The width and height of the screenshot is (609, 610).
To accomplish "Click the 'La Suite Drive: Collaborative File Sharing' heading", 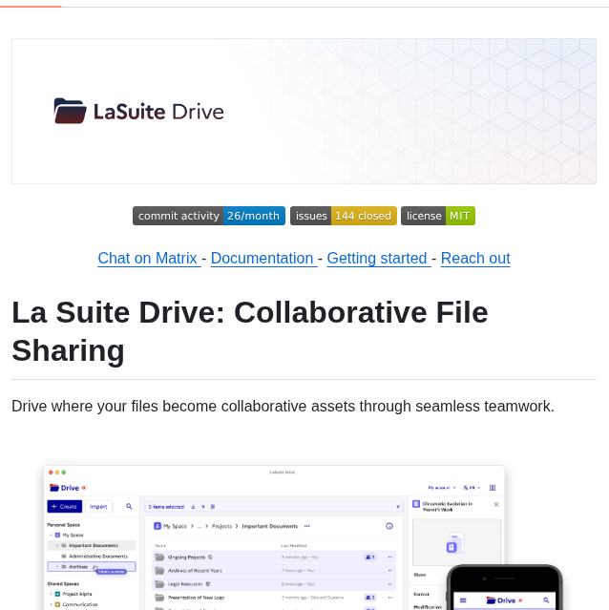I will click(250, 331).
